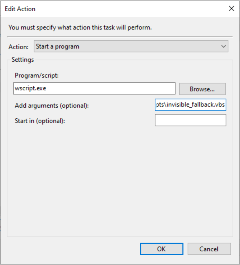Focus the Add arguments field with invisible_fallback.vbs
240x265 pixels.
(190, 105)
